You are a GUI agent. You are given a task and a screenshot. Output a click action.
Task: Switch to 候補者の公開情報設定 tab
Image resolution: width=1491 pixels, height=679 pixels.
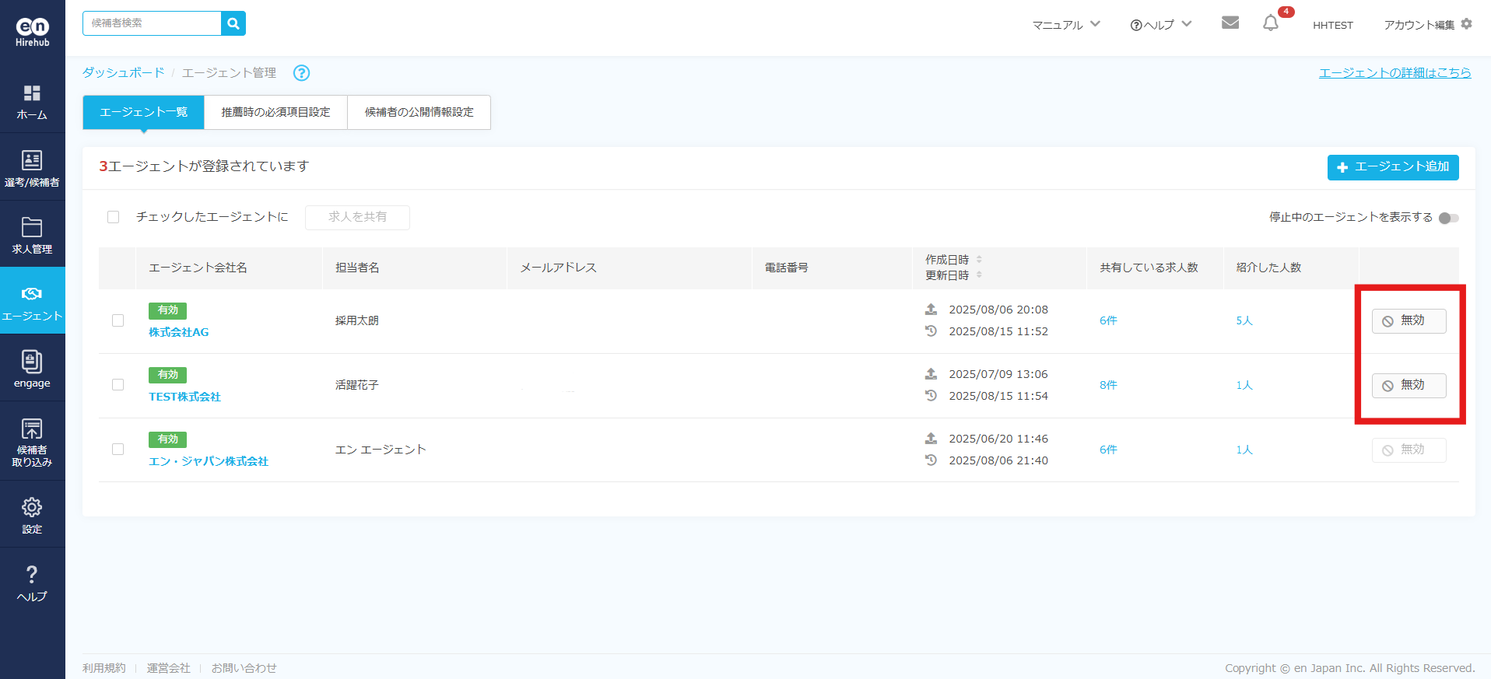click(x=419, y=112)
